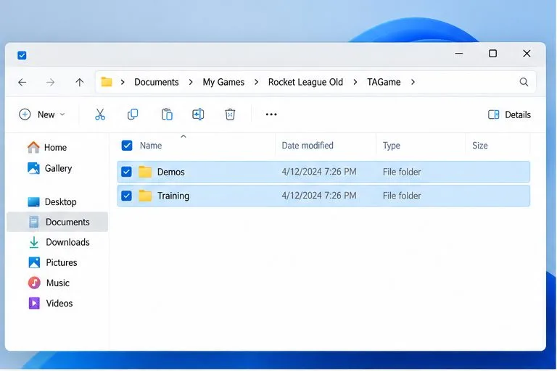The image size is (557, 371).
Task: Click the Copy icon in toolbar
Action: [133, 114]
